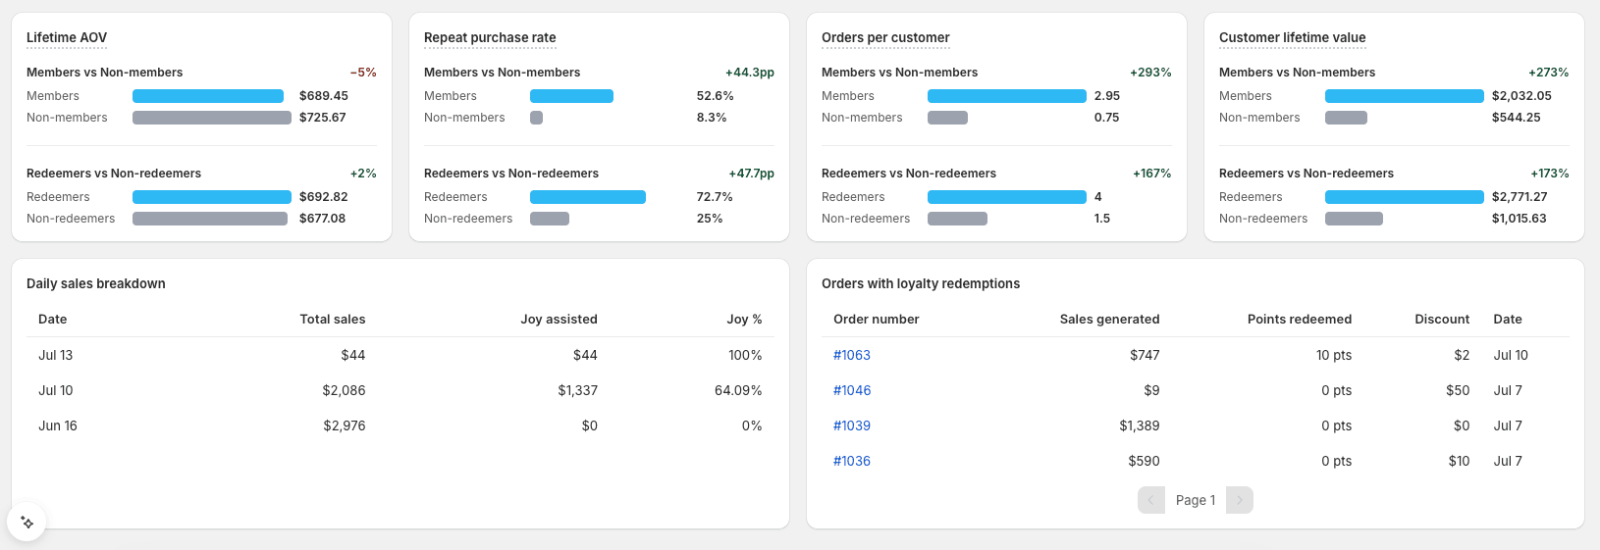Click the $2,032.05 Members lifetime value
Screen dimensions: 1600x550
(x=1521, y=96)
